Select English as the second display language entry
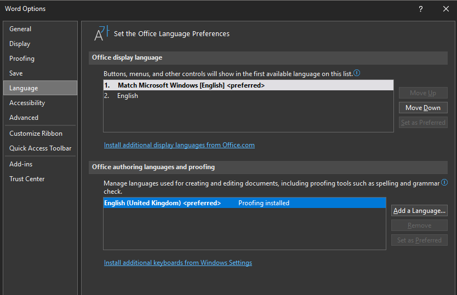 click(x=248, y=96)
